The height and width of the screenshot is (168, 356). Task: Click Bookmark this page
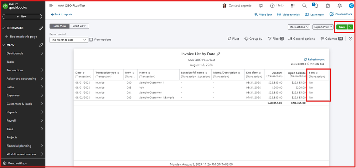pyautogui.click(x=21, y=37)
